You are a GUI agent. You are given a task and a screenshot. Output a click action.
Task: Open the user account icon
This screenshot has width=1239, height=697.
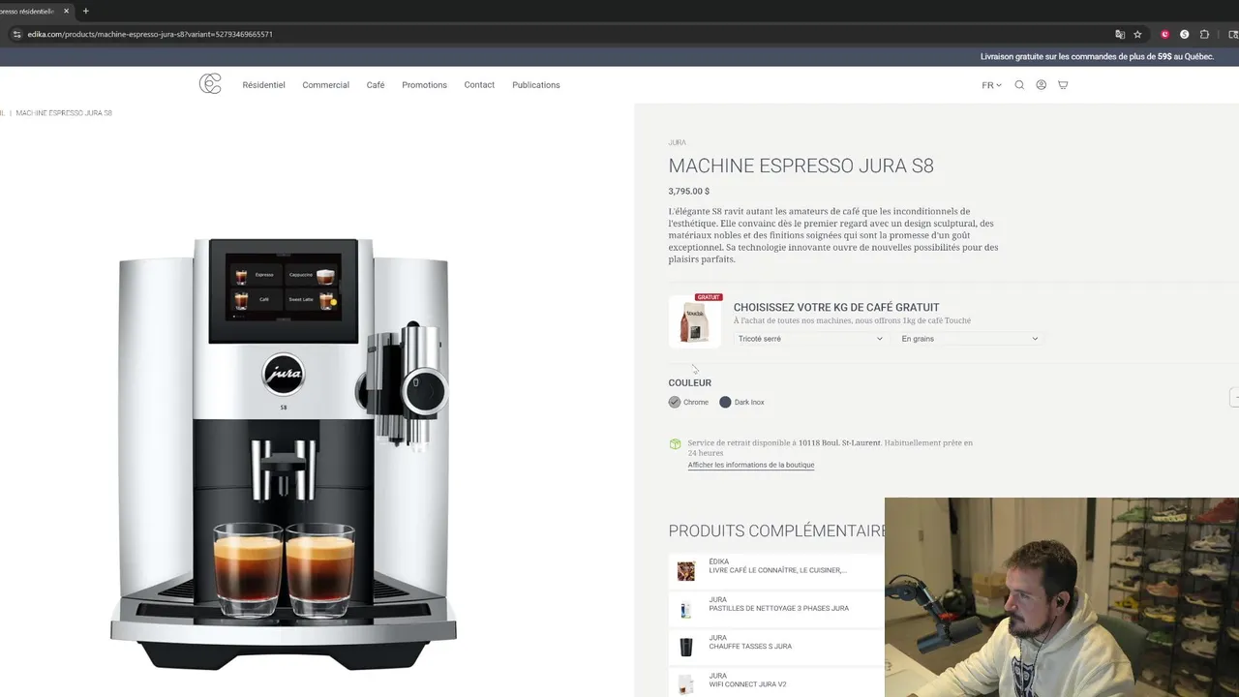[1042, 85]
